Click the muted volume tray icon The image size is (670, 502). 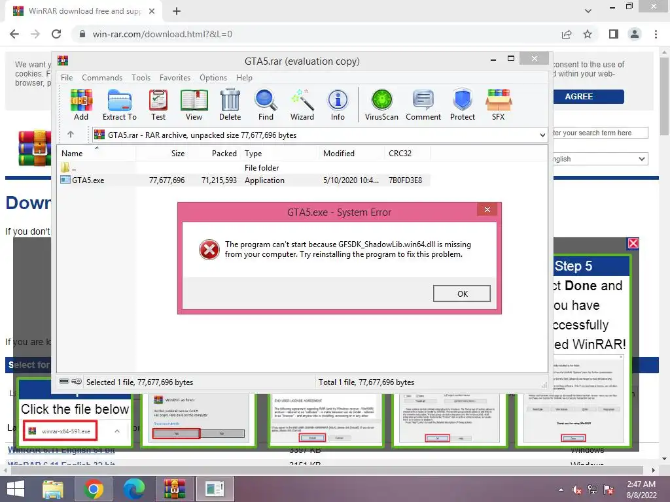coord(577,490)
